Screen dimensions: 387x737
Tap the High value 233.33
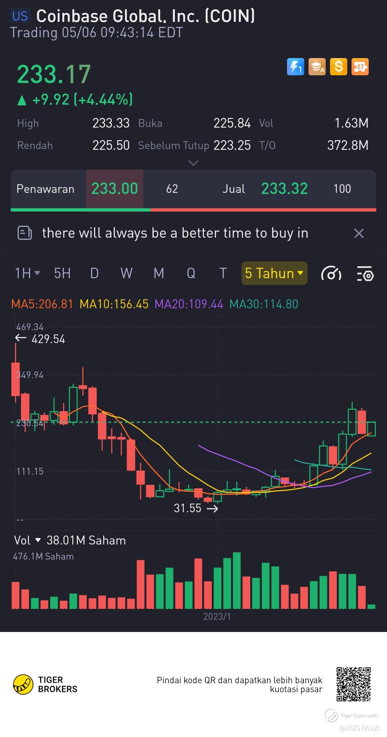tap(111, 123)
